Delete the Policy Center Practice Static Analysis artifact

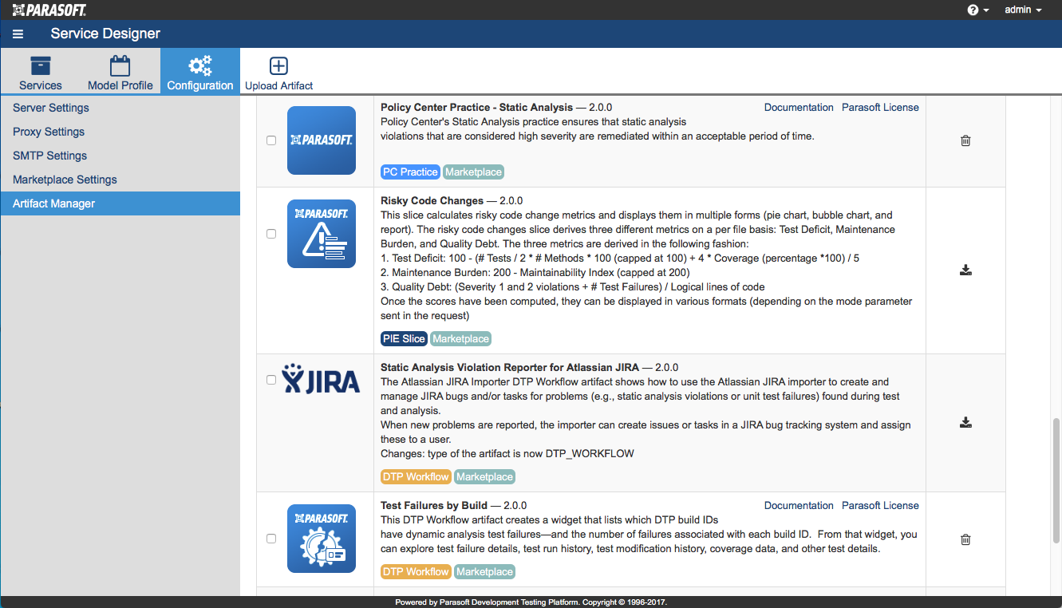(x=965, y=140)
